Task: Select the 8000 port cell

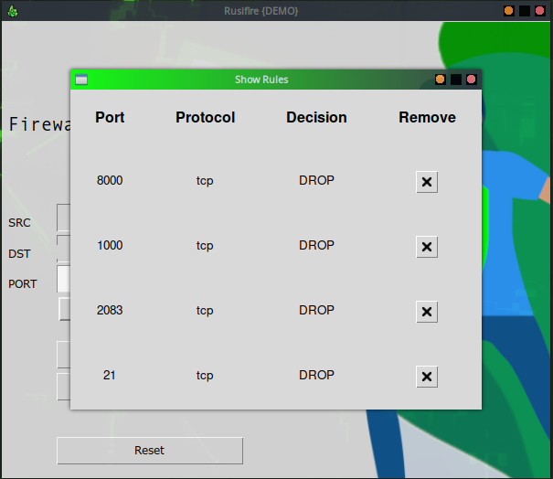Action: (110, 180)
